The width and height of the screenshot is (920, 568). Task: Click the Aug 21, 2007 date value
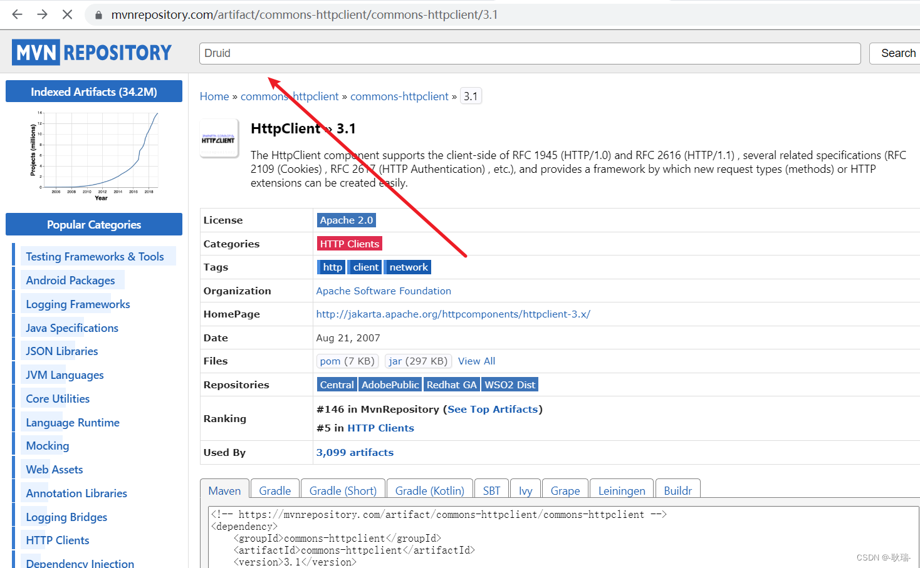click(348, 338)
